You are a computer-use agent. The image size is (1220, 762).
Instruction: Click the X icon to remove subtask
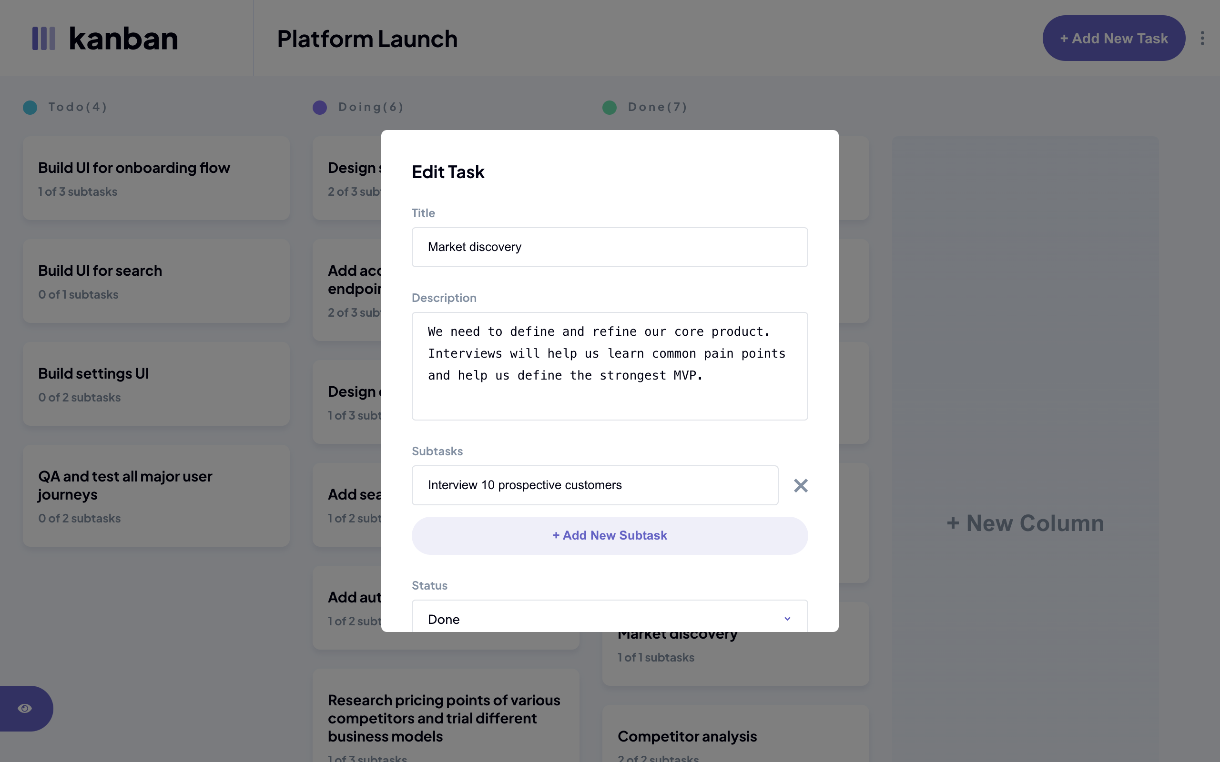(800, 485)
